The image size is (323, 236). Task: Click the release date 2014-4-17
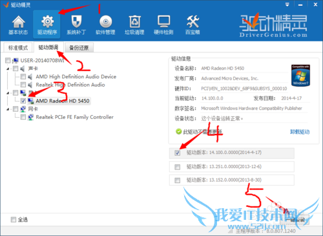291,98
